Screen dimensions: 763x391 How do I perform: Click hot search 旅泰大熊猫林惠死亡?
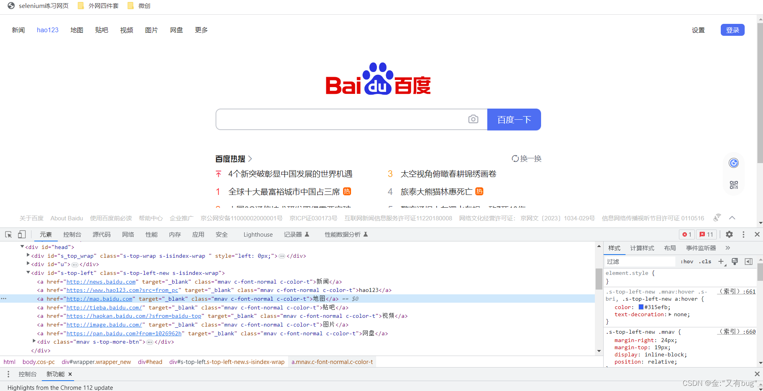(x=436, y=192)
